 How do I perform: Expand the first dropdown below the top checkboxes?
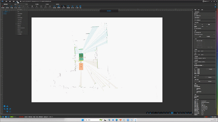[204, 18]
